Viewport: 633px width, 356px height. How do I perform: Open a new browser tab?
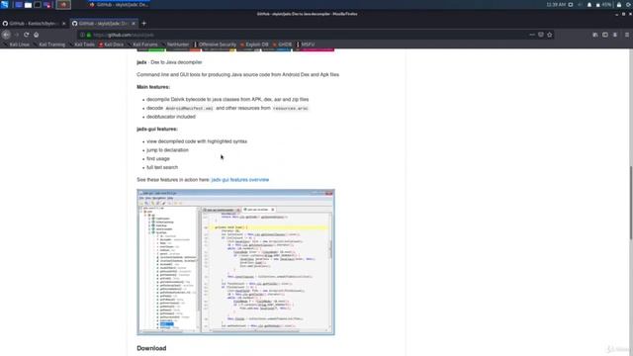144,24
